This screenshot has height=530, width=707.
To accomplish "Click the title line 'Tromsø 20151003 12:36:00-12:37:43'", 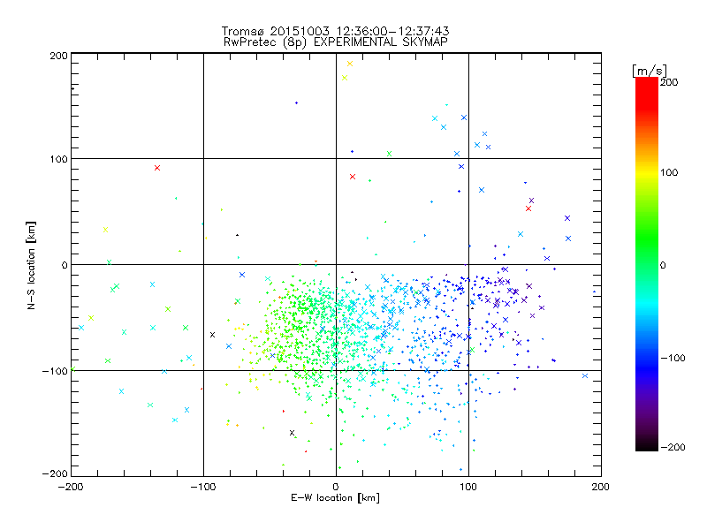I will click(x=335, y=31).
